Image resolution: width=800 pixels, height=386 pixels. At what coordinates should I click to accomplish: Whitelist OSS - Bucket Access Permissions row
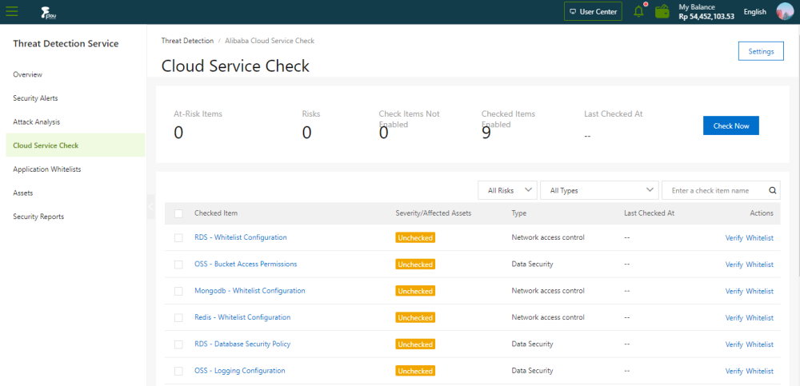click(760, 265)
